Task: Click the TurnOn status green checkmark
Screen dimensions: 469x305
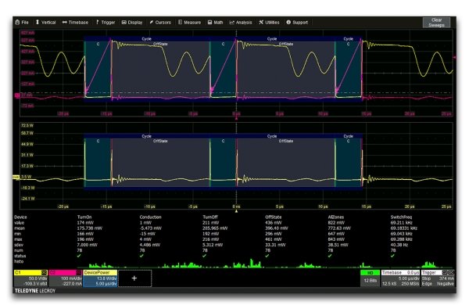Action: [x=79, y=256]
